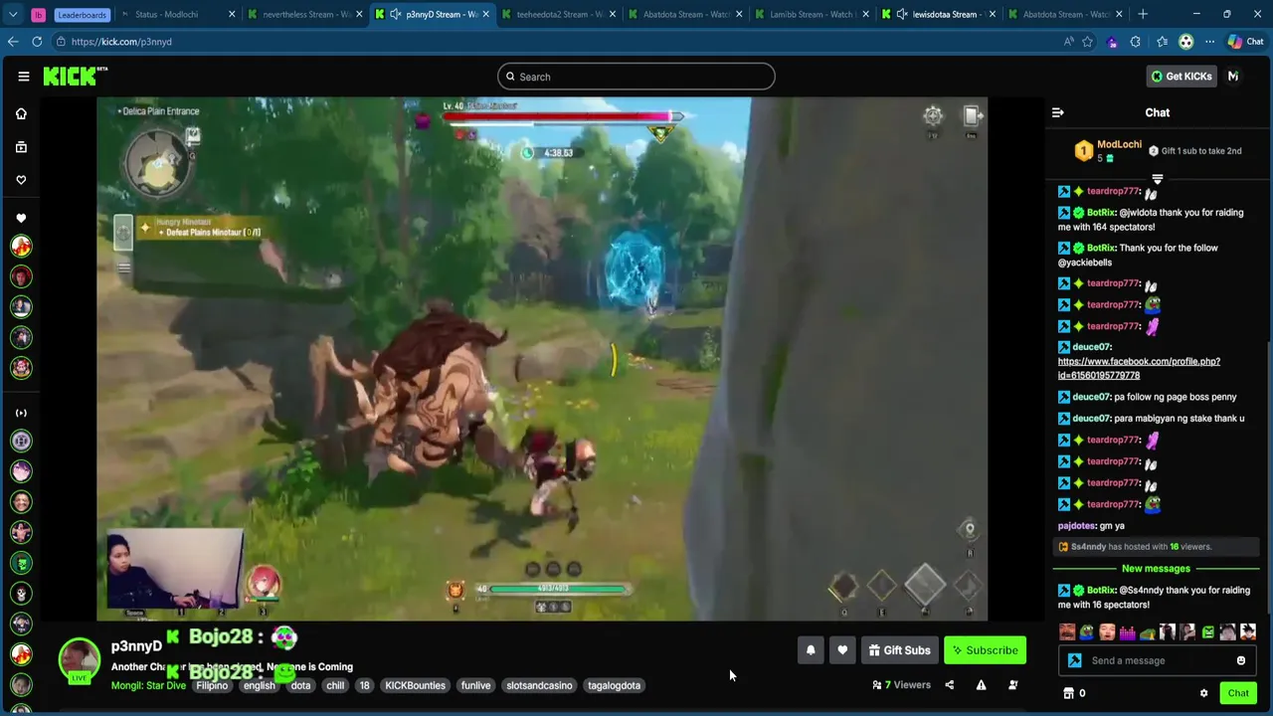Select the slotsandcasino tag

pos(539,685)
